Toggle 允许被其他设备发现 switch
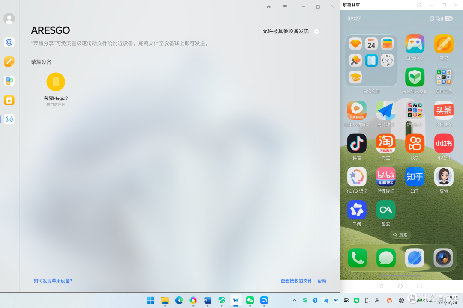 [316, 31]
